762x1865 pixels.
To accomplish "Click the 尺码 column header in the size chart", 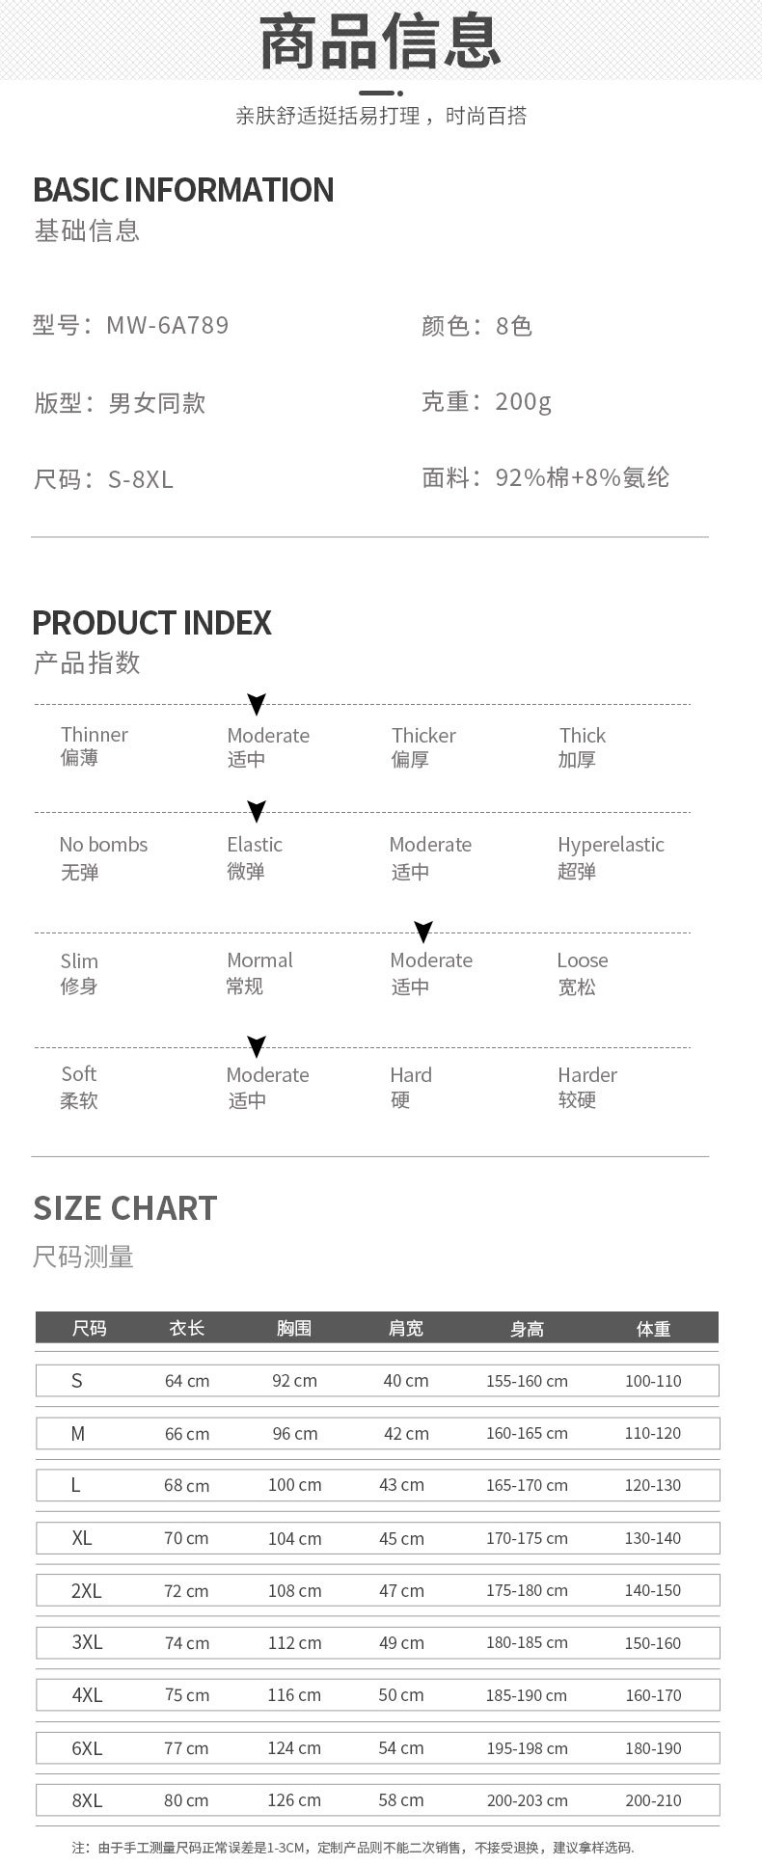I will pyautogui.click(x=90, y=1328).
